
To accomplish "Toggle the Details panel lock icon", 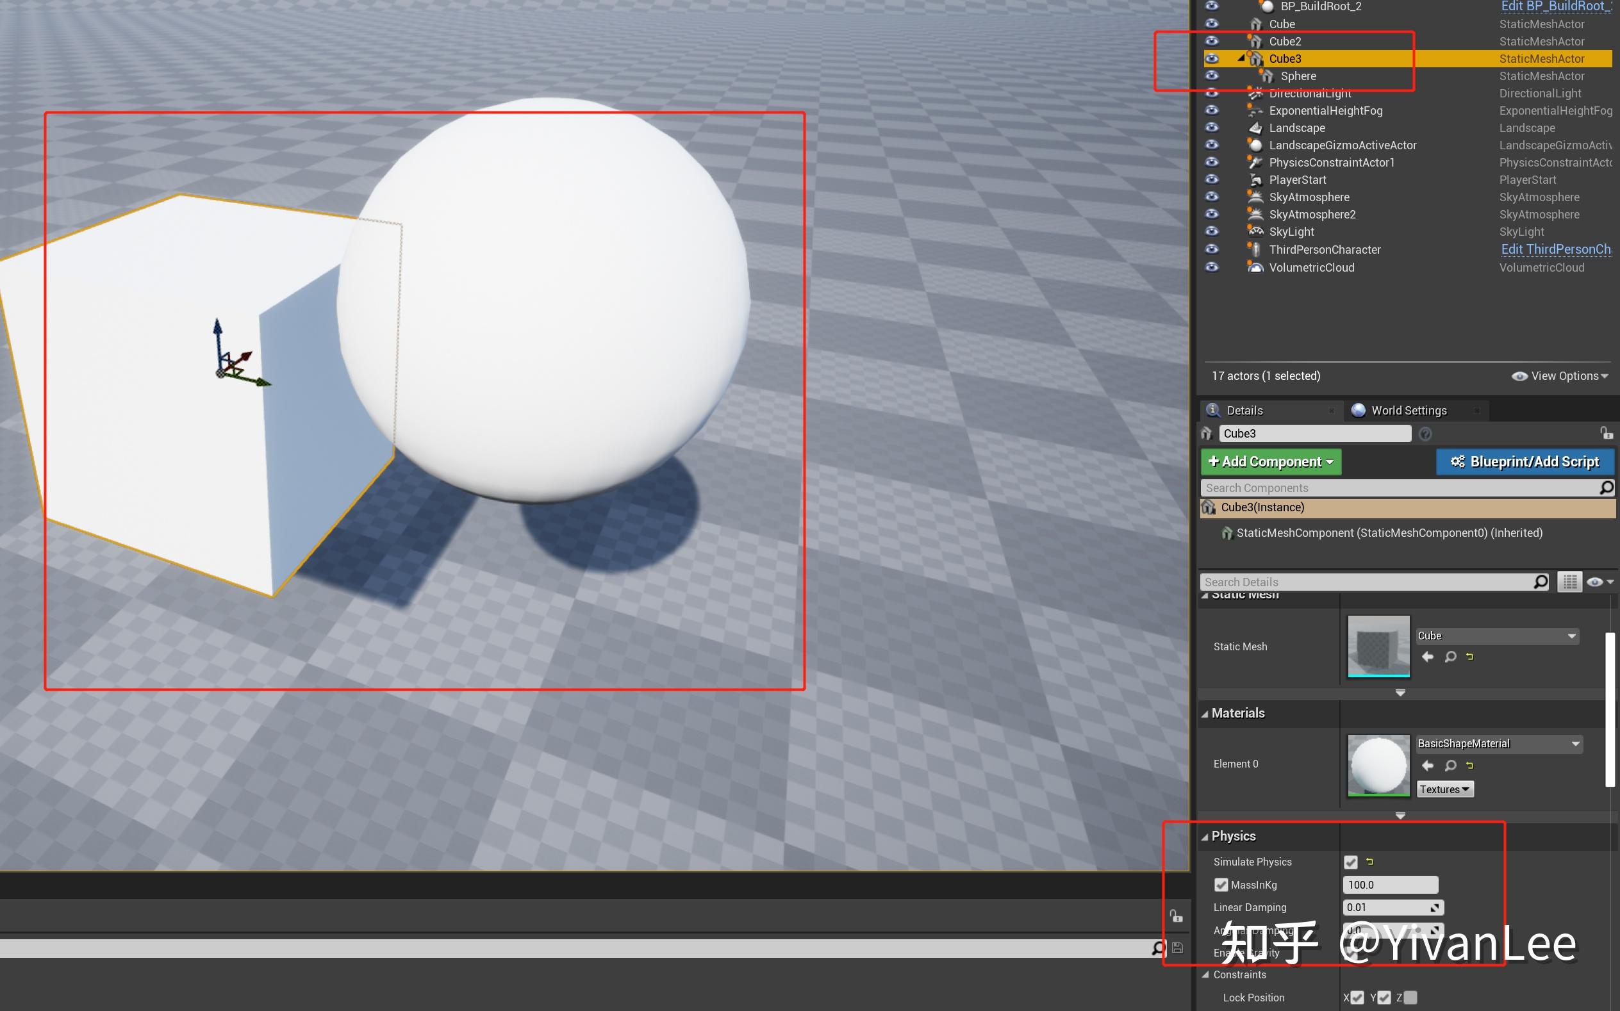I will pyautogui.click(x=1606, y=433).
